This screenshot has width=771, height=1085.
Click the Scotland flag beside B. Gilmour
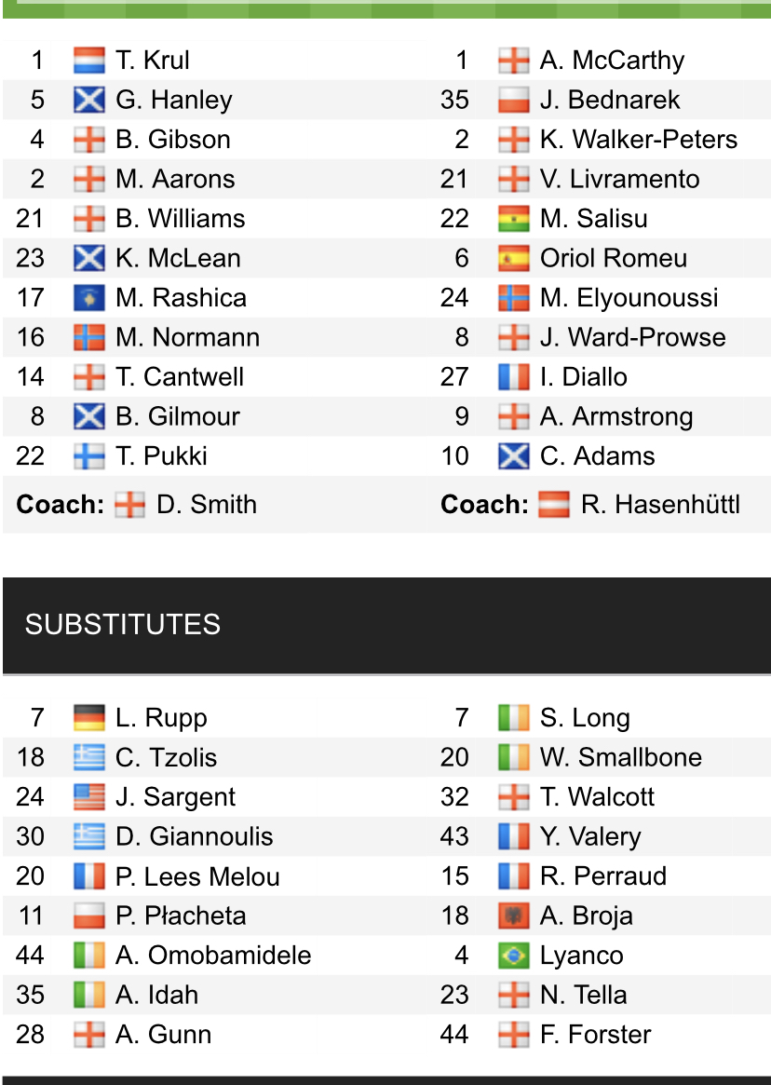coord(89,416)
